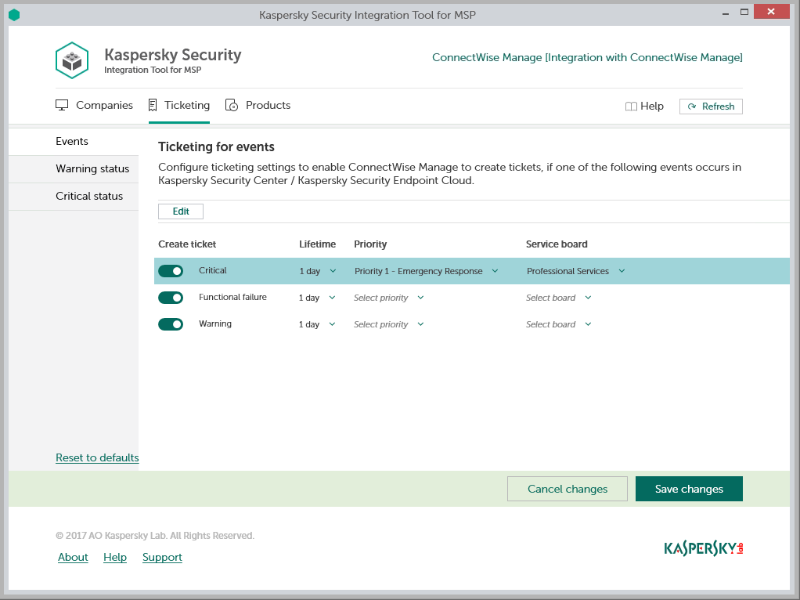This screenshot has width=800, height=600.
Task: Click the green app icon in title bar
Action: 14,15
